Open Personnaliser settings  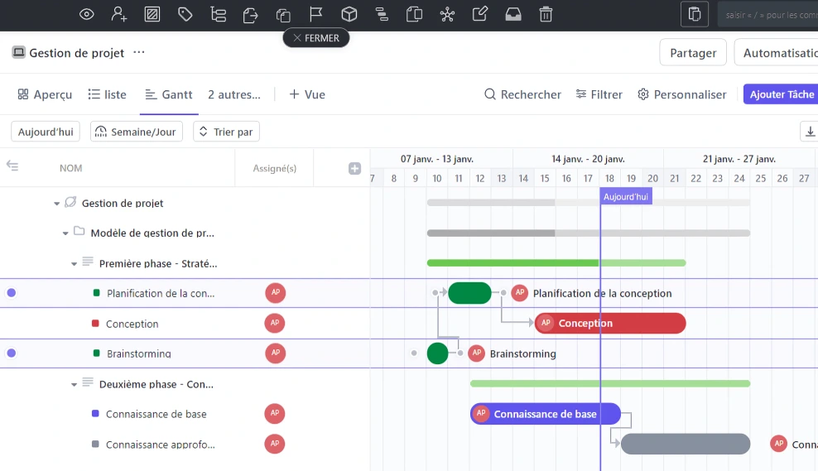point(682,94)
